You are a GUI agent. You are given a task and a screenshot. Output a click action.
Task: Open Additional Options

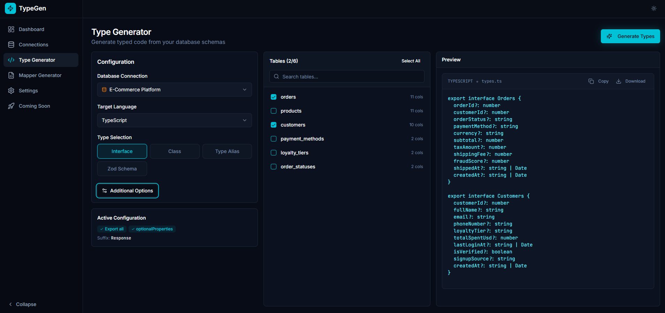[x=127, y=191]
